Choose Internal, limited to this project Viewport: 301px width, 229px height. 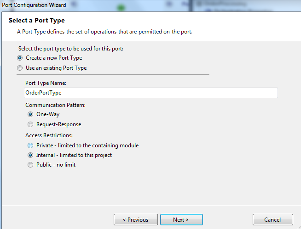pyautogui.click(x=30, y=155)
